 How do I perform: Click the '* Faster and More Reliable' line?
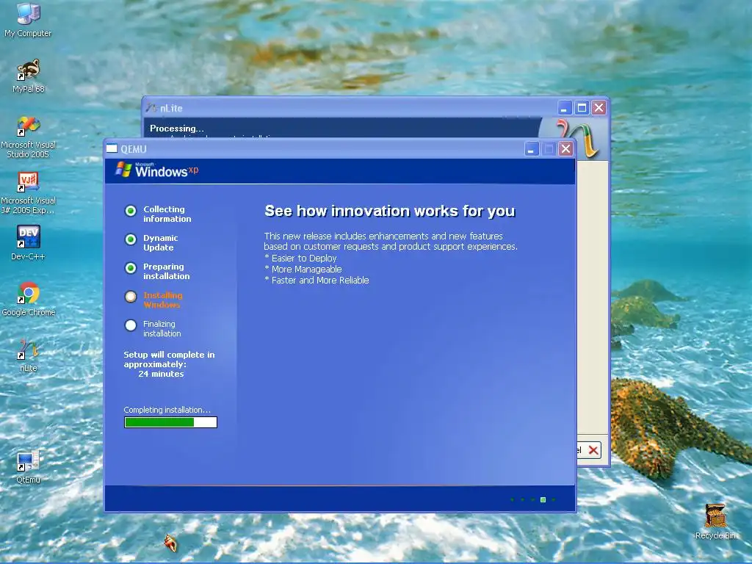point(317,281)
